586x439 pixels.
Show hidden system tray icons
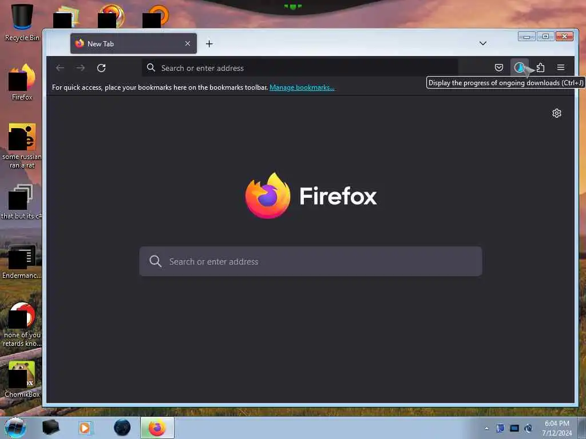pos(486,429)
